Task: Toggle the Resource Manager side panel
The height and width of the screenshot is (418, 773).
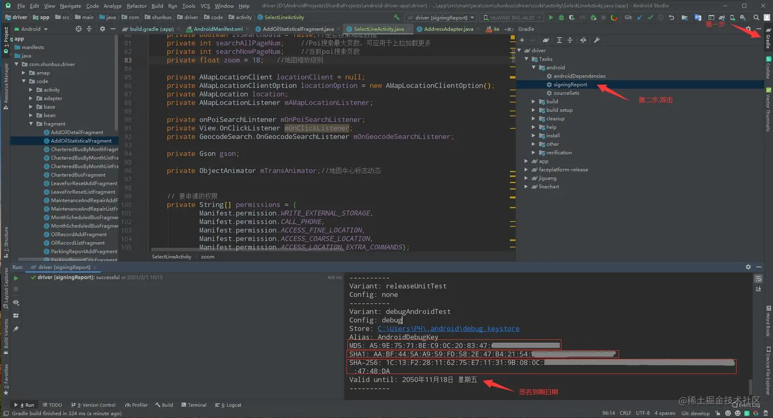Action: coord(6,86)
